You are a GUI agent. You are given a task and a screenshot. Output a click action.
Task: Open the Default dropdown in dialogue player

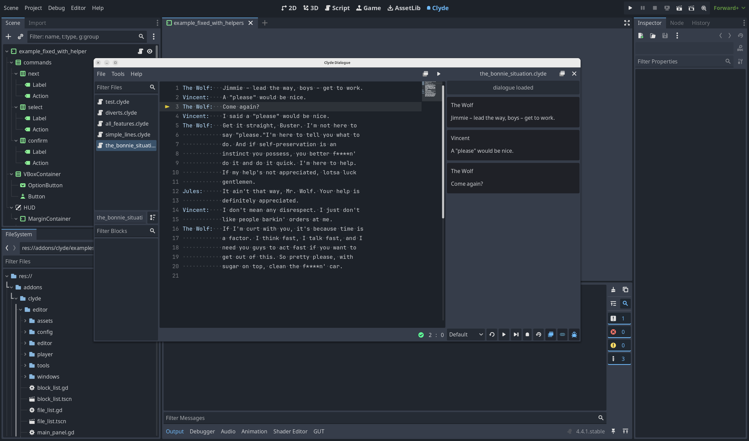[x=466, y=334]
